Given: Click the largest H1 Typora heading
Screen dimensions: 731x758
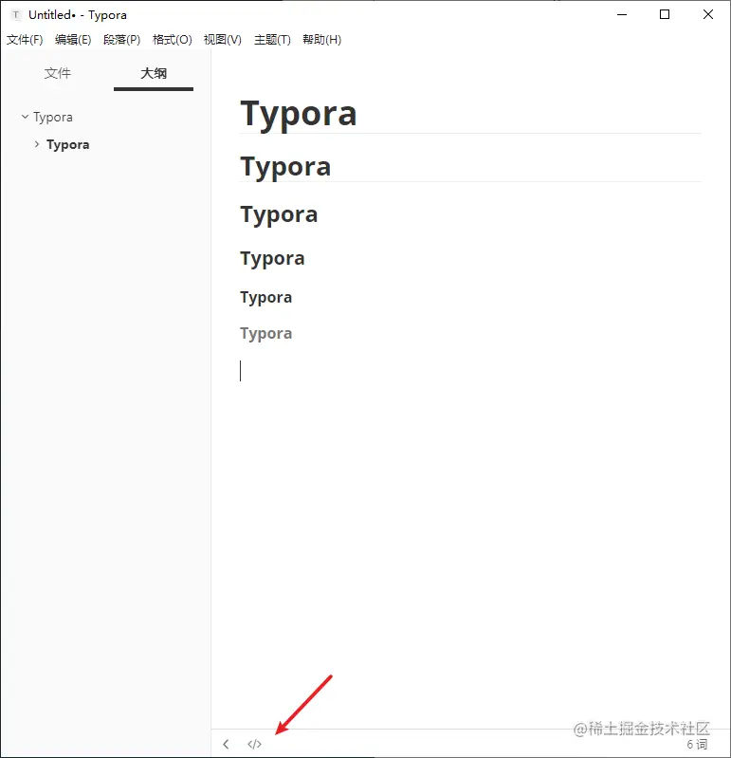Looking at the screenshot, I should 299,114.
